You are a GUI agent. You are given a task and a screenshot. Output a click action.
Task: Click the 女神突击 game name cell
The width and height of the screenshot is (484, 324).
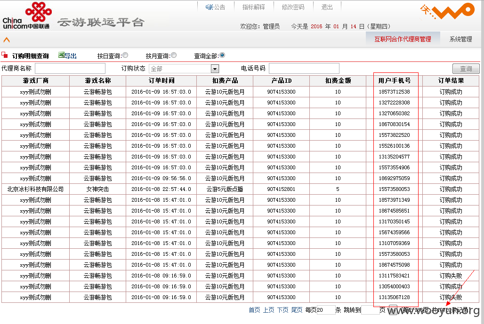click(x=98, y=190)
